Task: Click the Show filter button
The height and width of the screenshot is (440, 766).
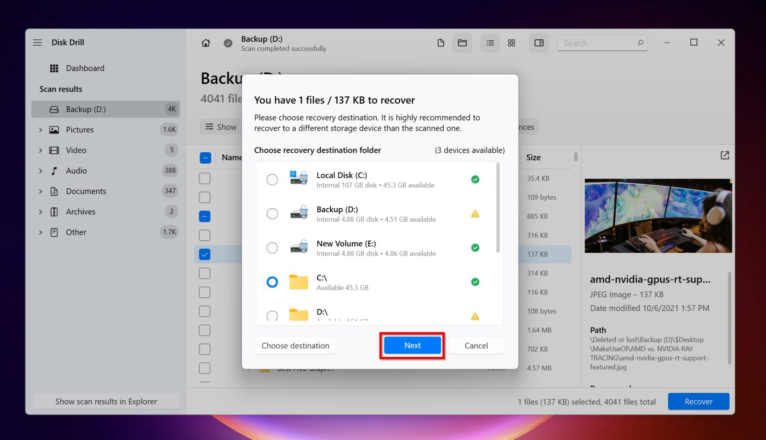Action: point(221,127)
